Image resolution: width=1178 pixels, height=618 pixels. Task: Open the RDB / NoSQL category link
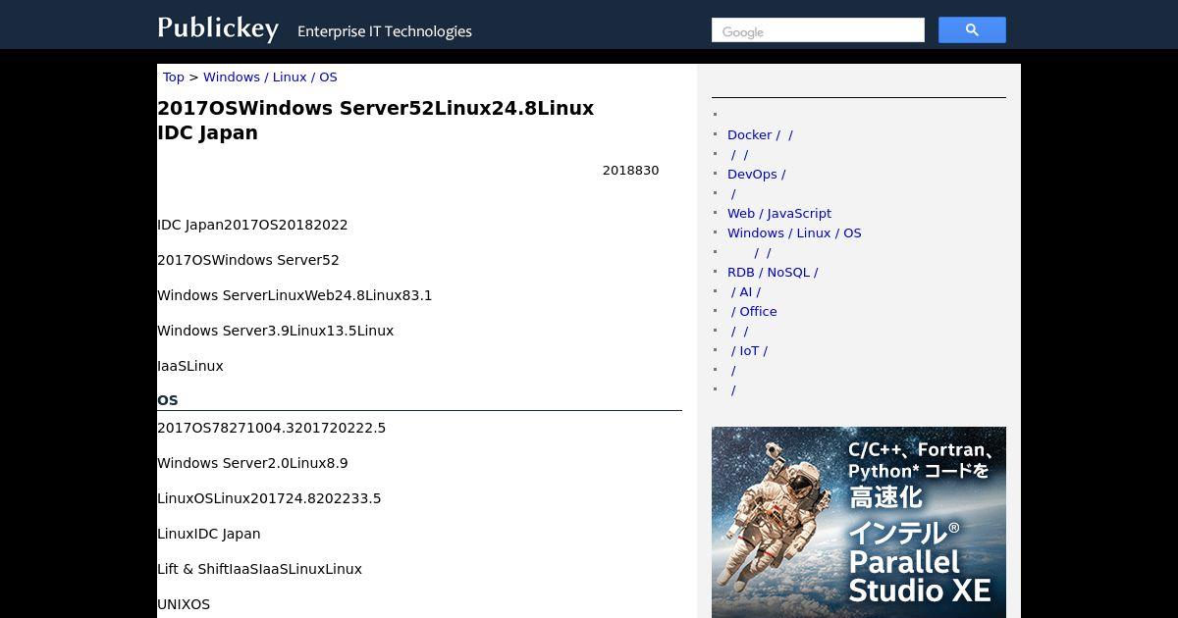coord(773,273)
